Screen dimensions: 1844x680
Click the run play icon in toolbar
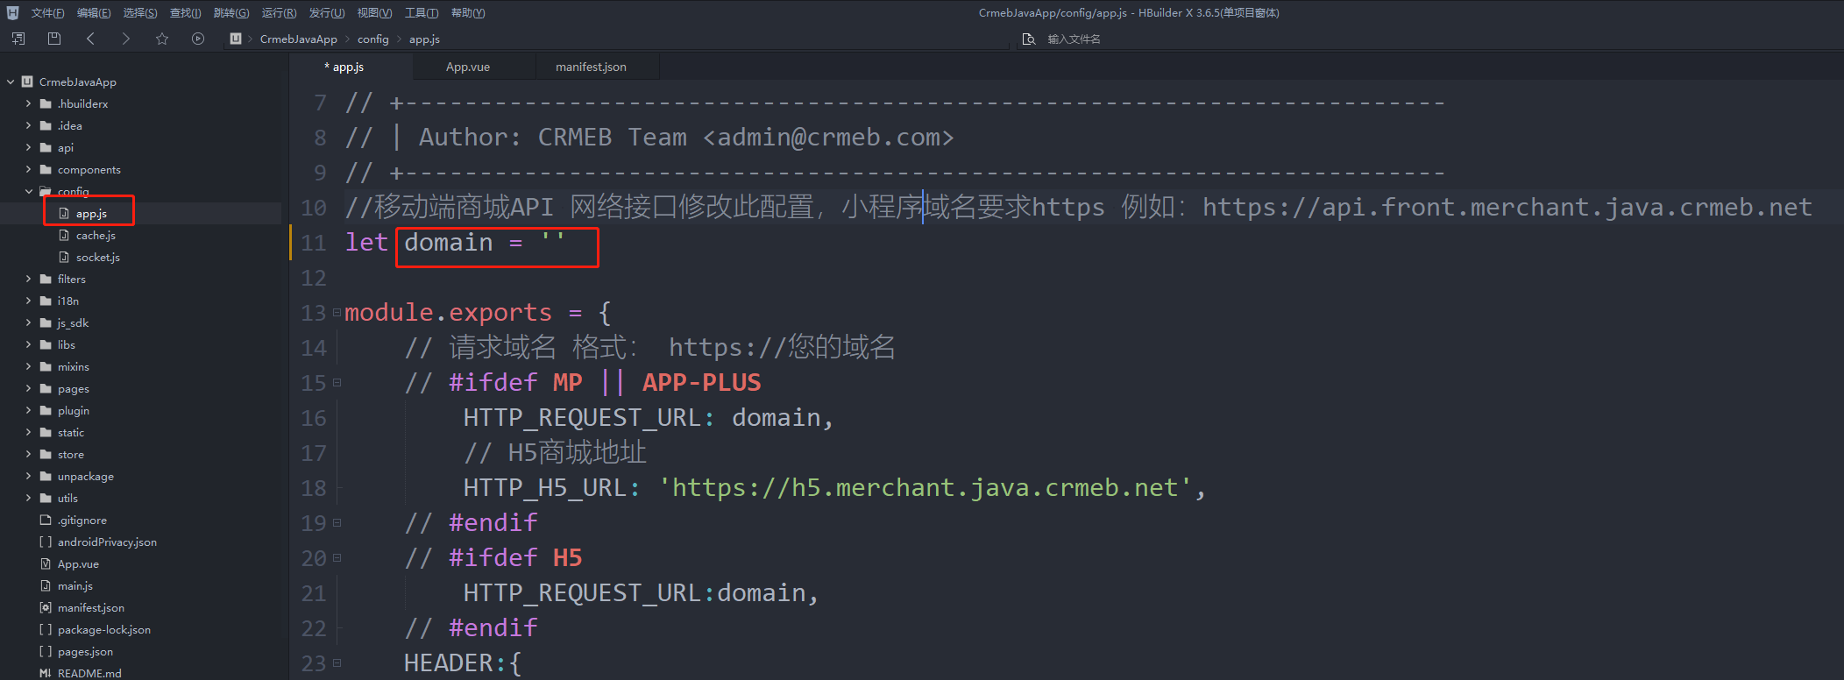coord(198,39)
